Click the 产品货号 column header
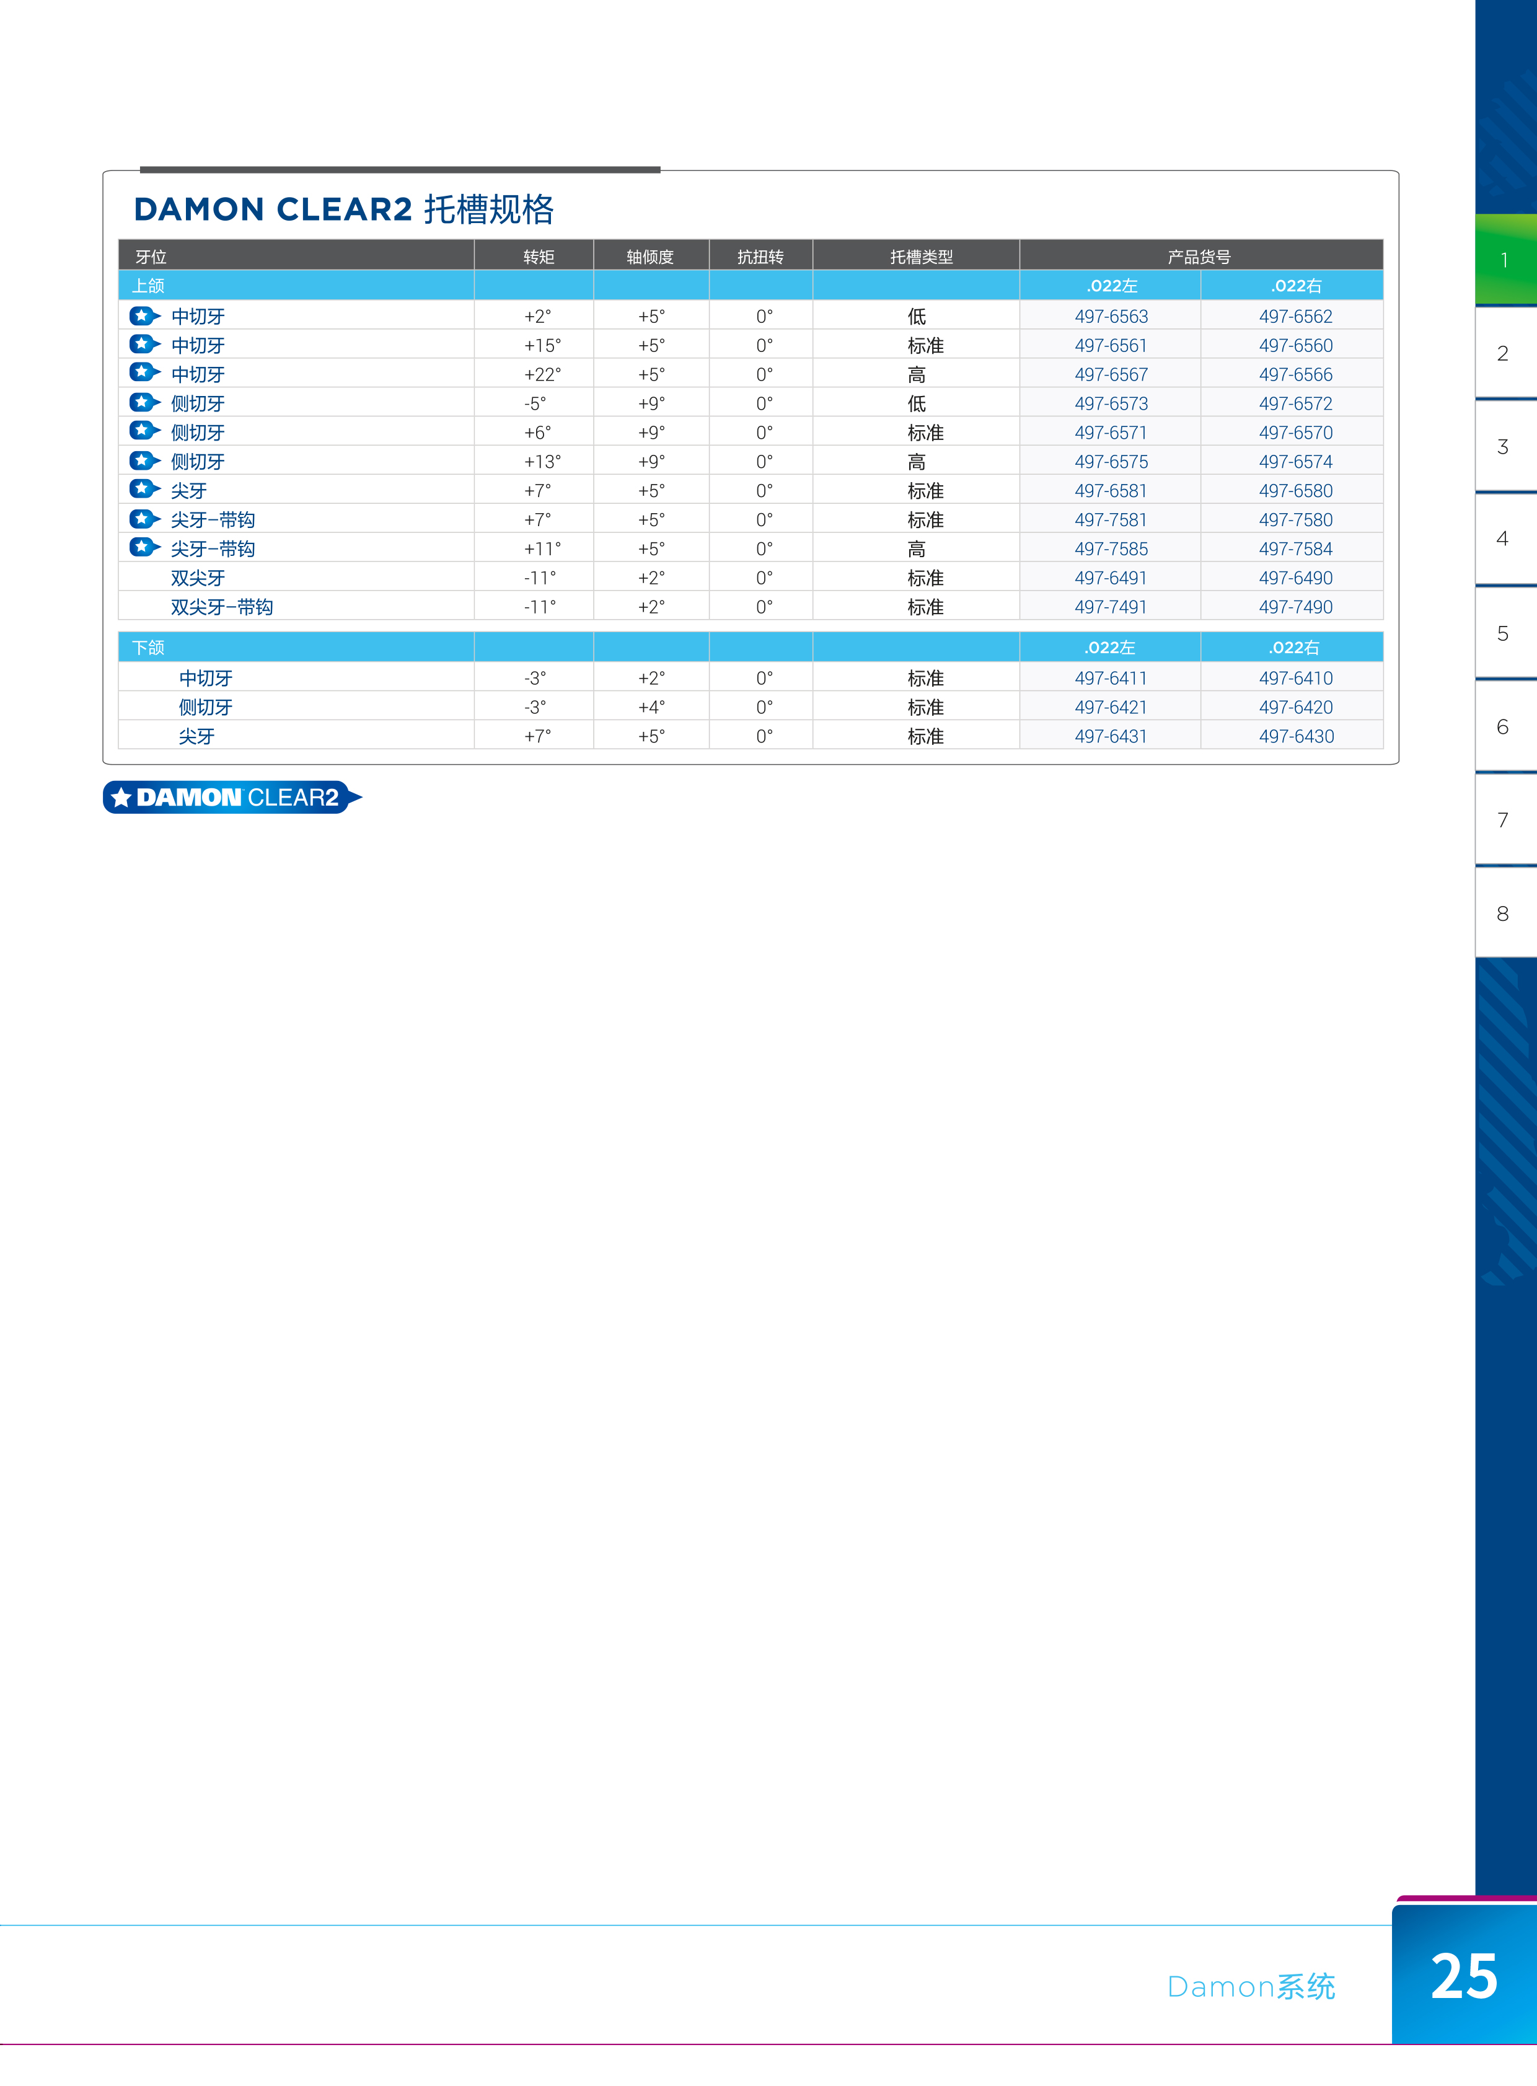This screenshot has height=2086, width=1537. (x=1199, y=256)
